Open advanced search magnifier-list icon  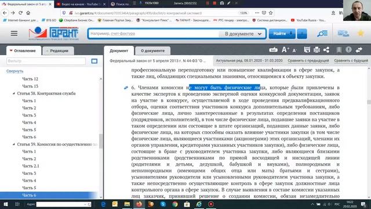pyautogui.click(x=322, y=34)
